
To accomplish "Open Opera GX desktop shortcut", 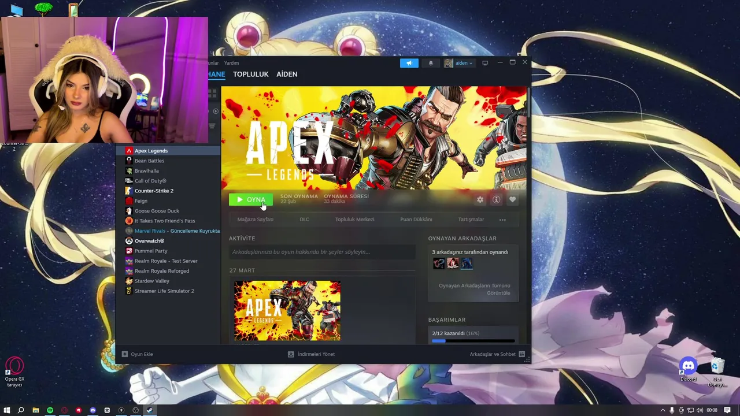I will (14, 372).
